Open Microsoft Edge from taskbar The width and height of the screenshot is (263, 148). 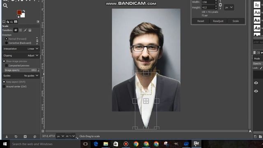tap(96, 144)
